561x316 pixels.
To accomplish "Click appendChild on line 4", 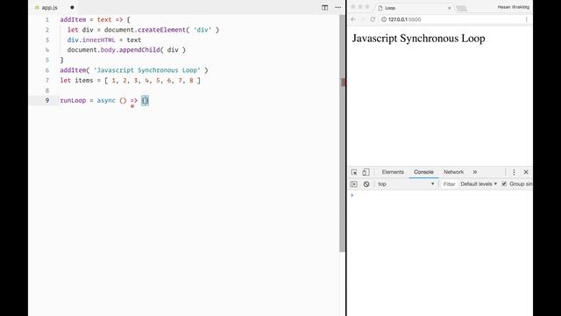I will click(x=139, y=50).
